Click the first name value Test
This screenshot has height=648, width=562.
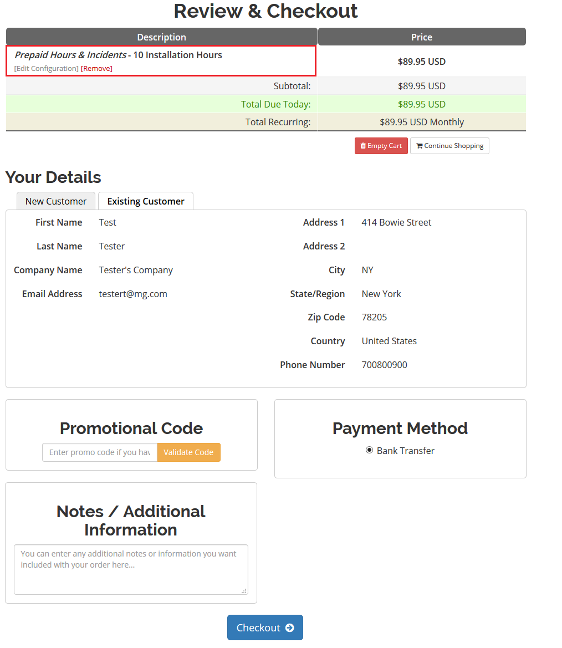[108, 222]
